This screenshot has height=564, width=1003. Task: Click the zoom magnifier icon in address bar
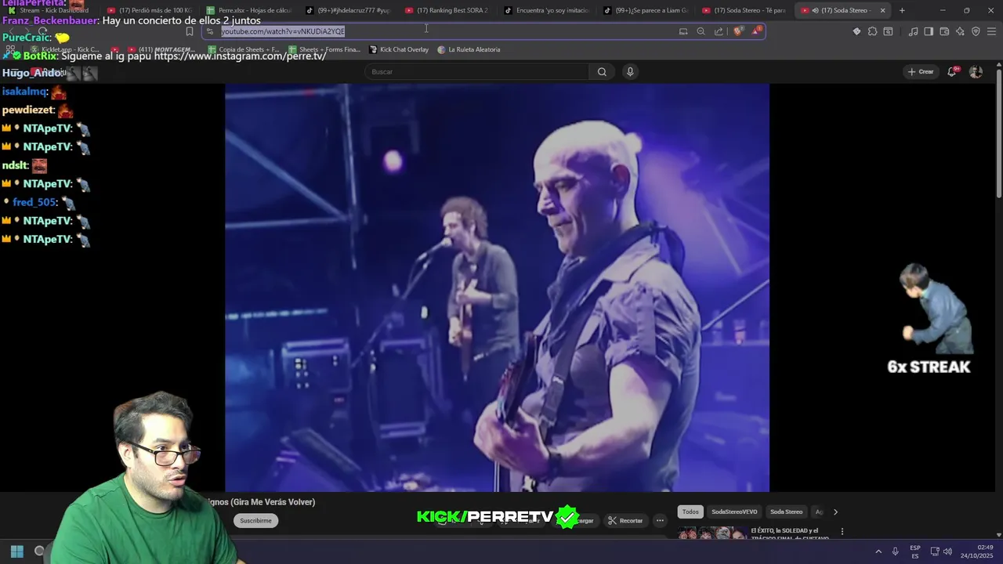(701, 31)
